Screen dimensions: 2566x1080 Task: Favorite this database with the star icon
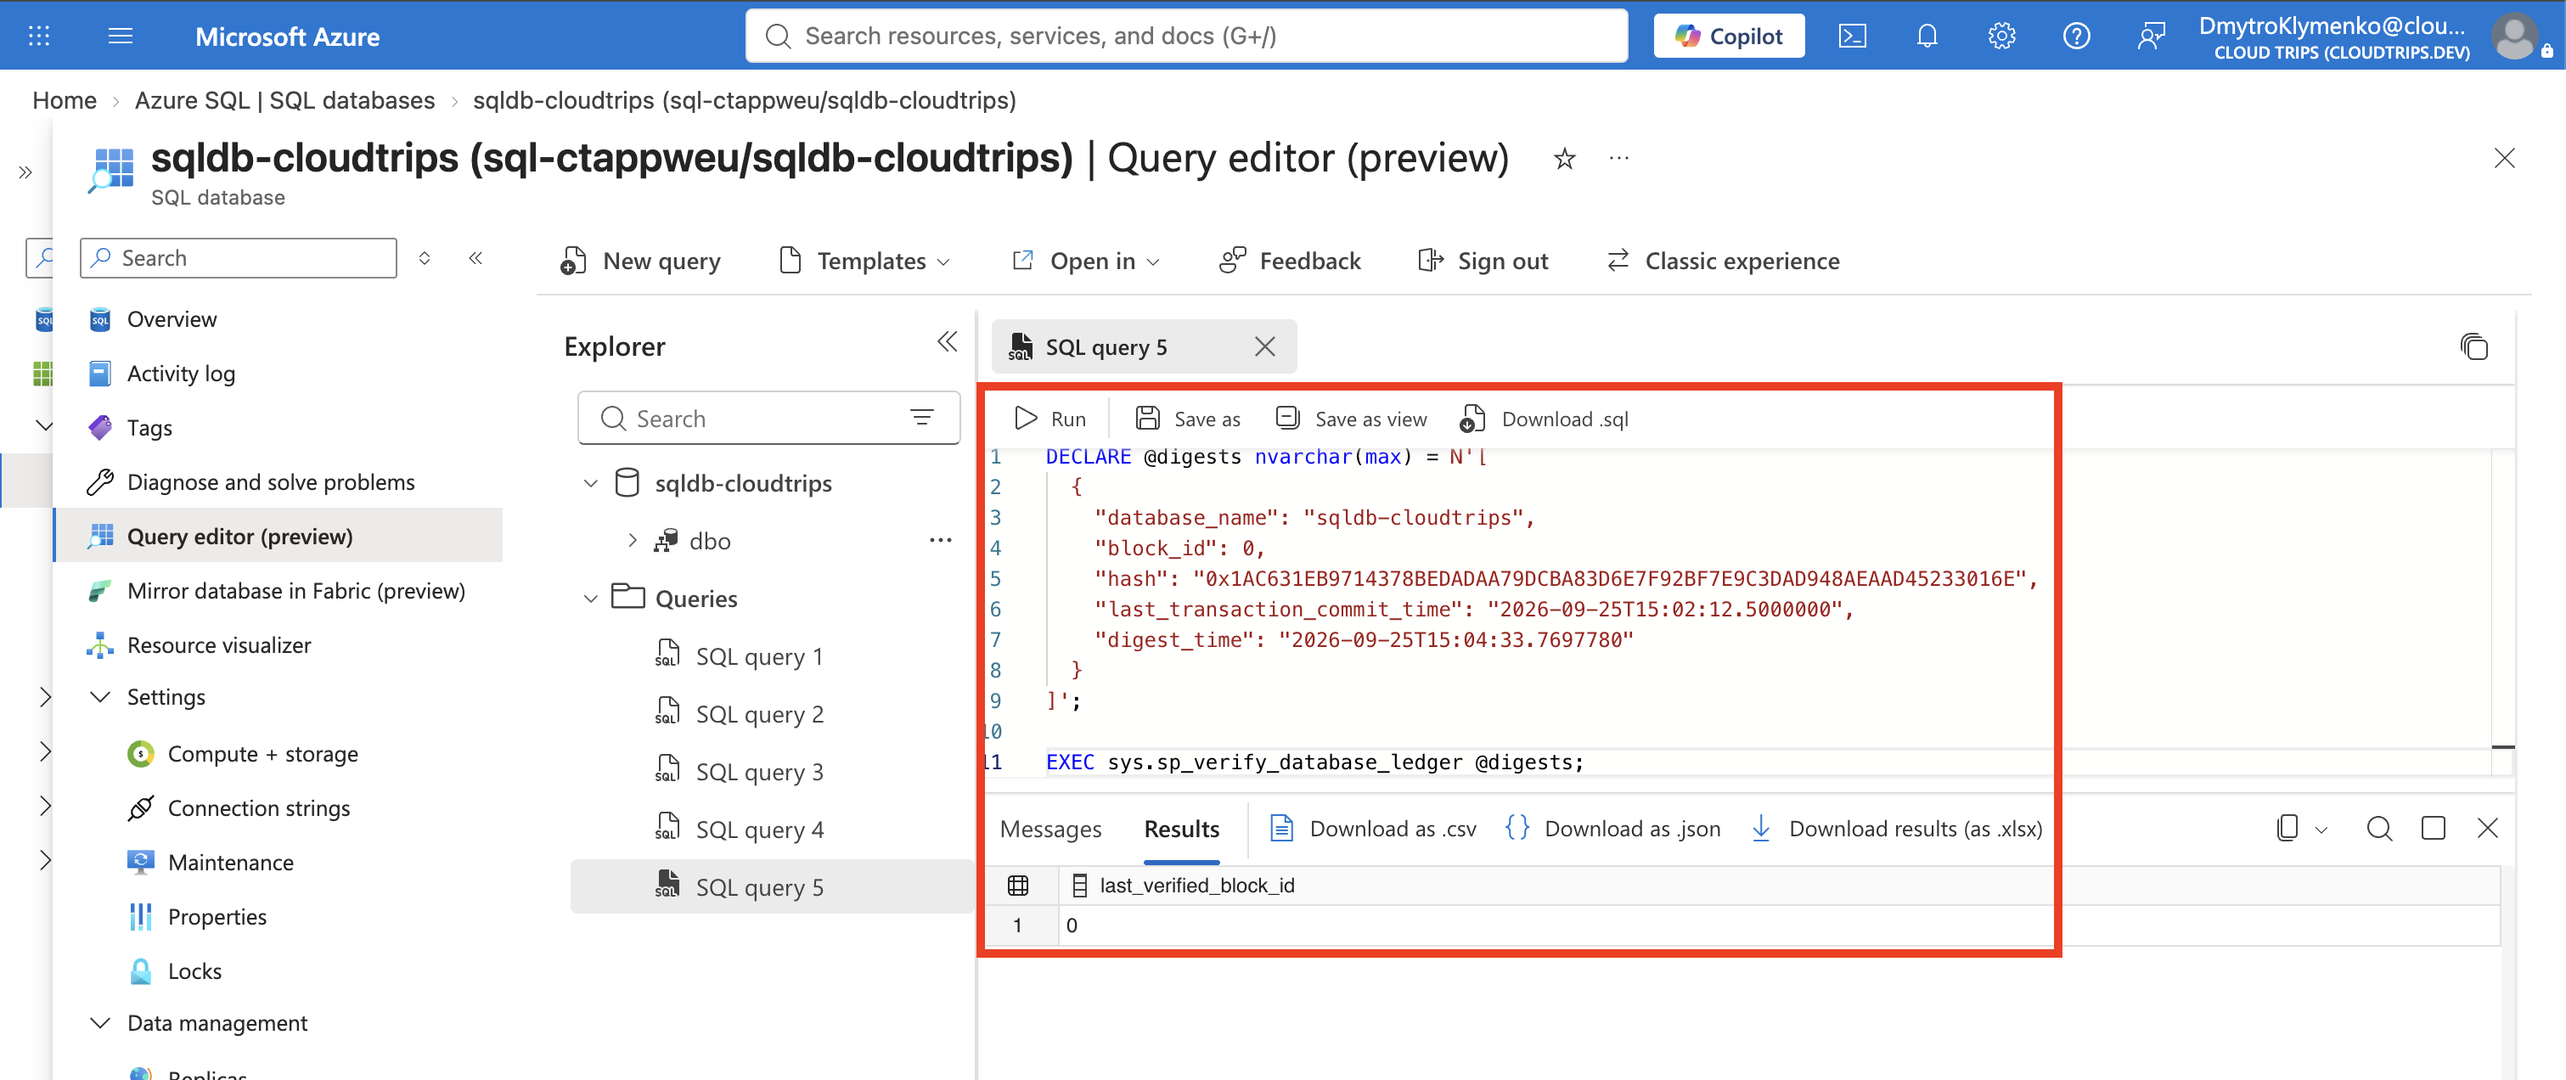[x=1565, y=159]
